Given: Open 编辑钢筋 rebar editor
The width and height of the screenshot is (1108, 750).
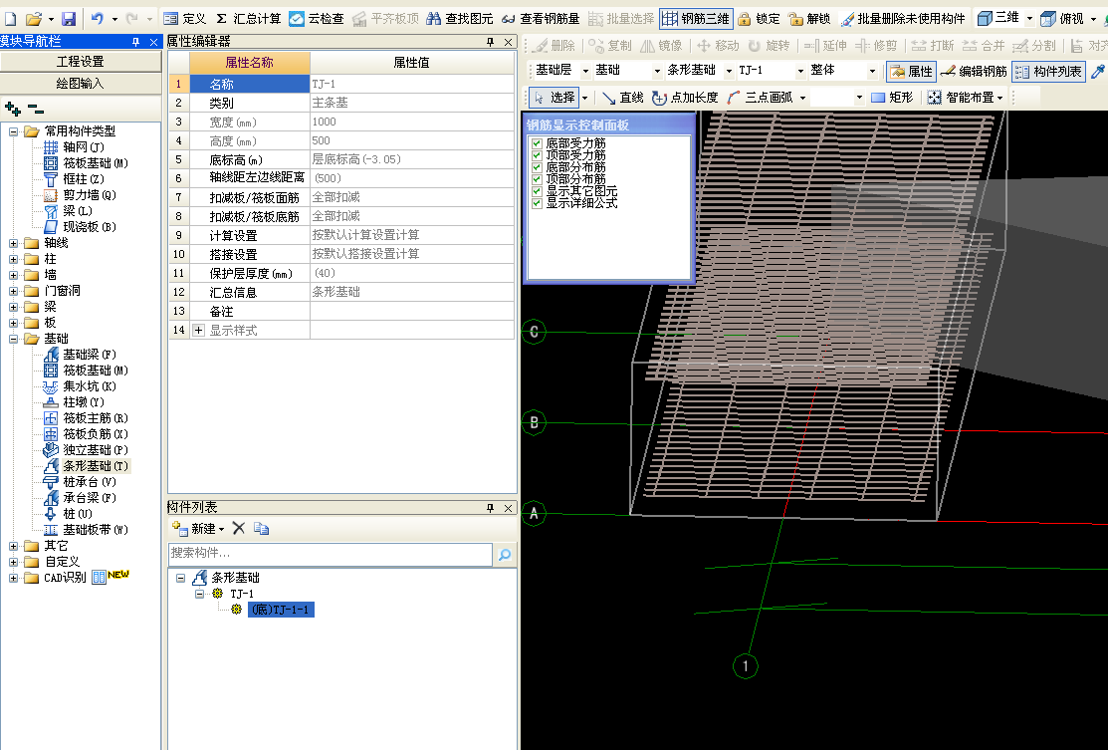Looking at the screenshot, I should coord(974,72).
